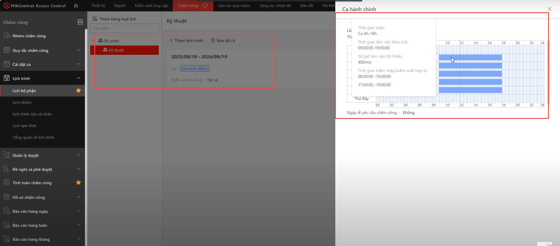Click the trash icon for Xóa tất cả
Viewport: 560px width, 246px height.
click(x=213, y=41)
